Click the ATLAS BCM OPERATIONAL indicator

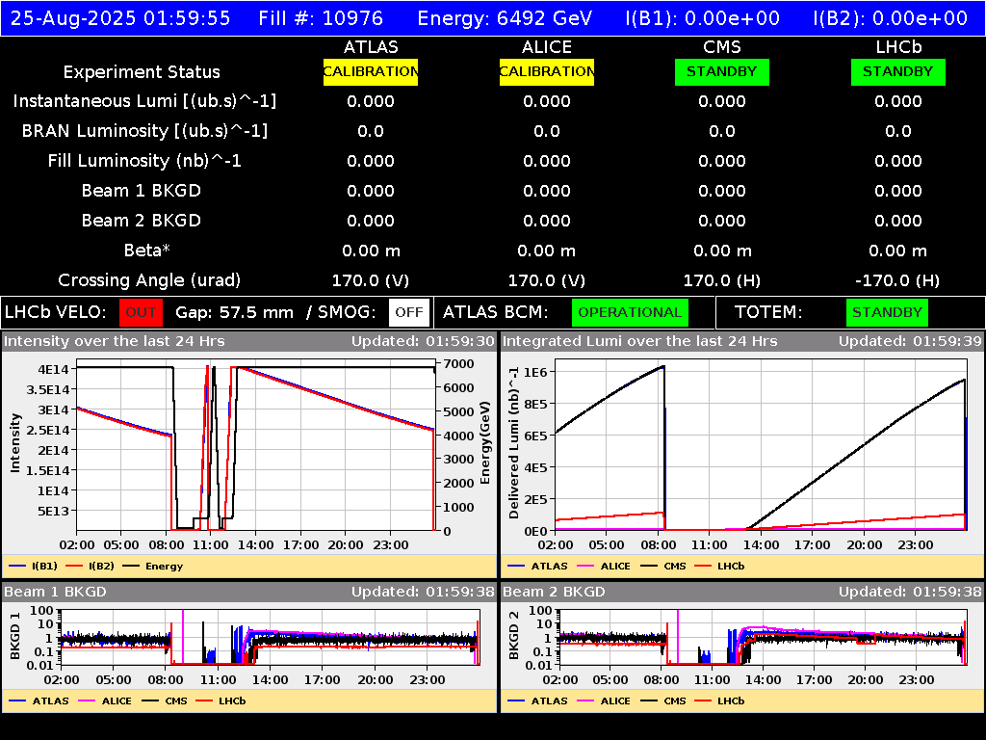[630, 312]
